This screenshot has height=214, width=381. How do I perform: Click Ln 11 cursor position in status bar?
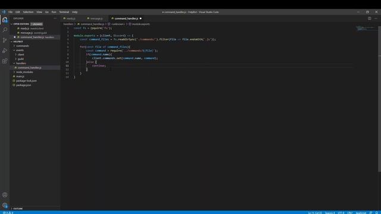(x=315, y=213)
